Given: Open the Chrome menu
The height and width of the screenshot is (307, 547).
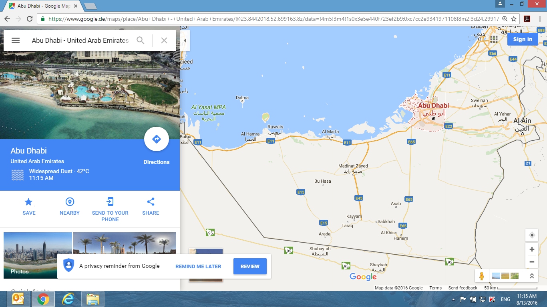Looking at the screenshot, I should [x=540, y=19].
